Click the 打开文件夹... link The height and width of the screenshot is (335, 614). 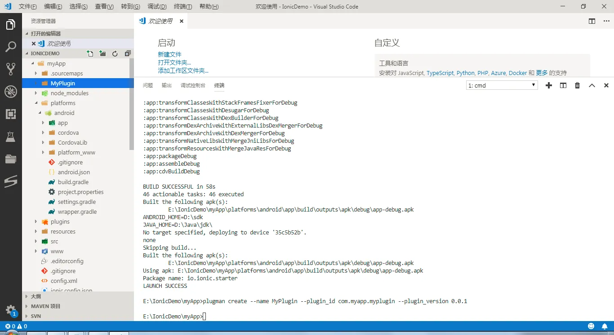click(174, 62)
